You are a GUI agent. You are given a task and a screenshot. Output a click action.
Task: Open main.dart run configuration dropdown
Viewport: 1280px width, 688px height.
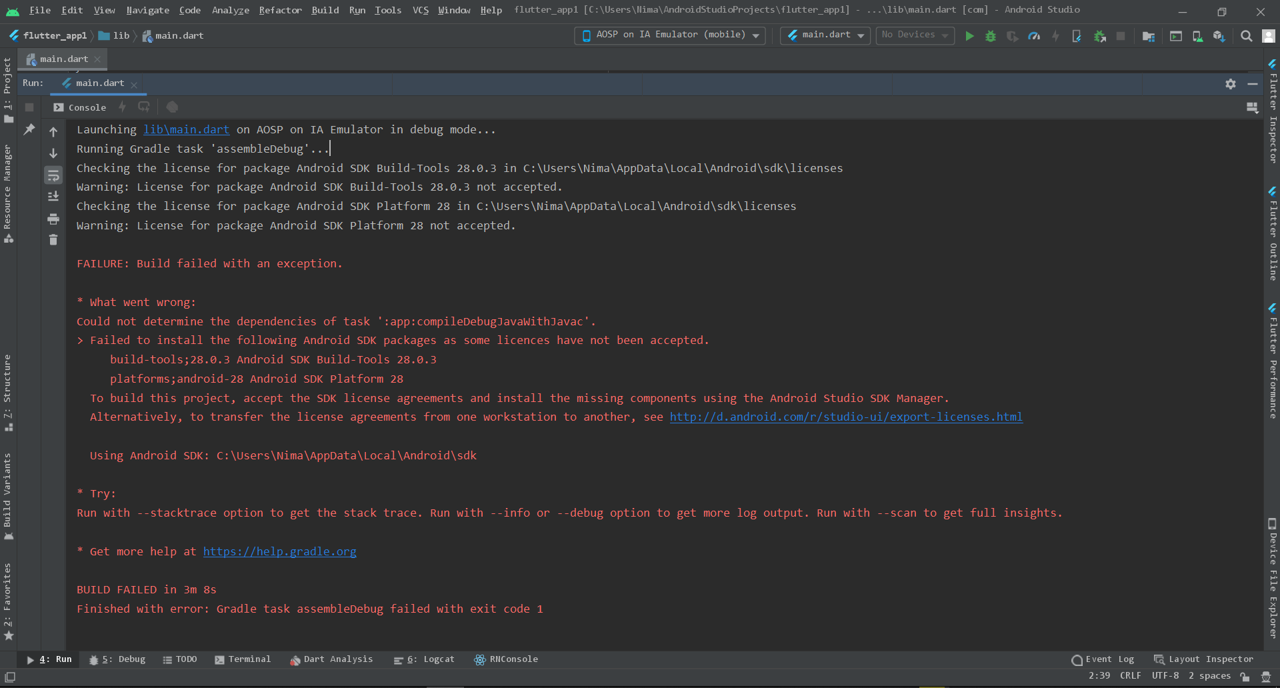coord(825,35)
